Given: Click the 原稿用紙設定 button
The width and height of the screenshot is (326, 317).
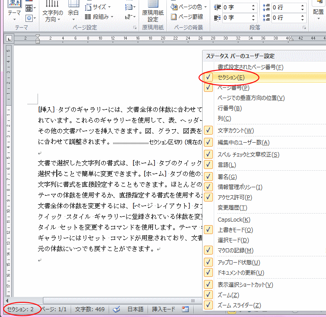Looking at the screenshot, I should [153, 12].
